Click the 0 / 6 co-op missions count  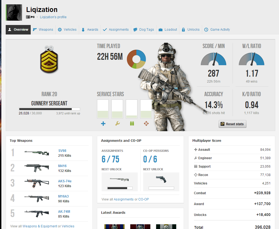point(150,159)
